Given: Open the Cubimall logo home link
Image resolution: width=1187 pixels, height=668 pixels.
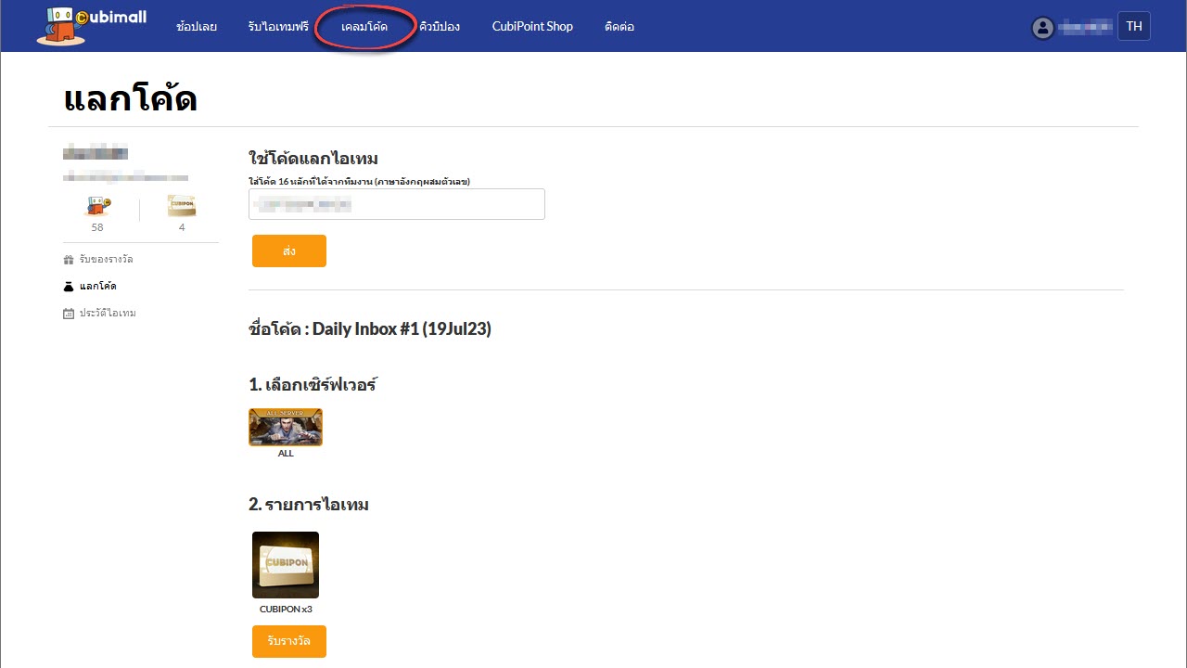Looking at the screenshot, I should pos(91,25).
